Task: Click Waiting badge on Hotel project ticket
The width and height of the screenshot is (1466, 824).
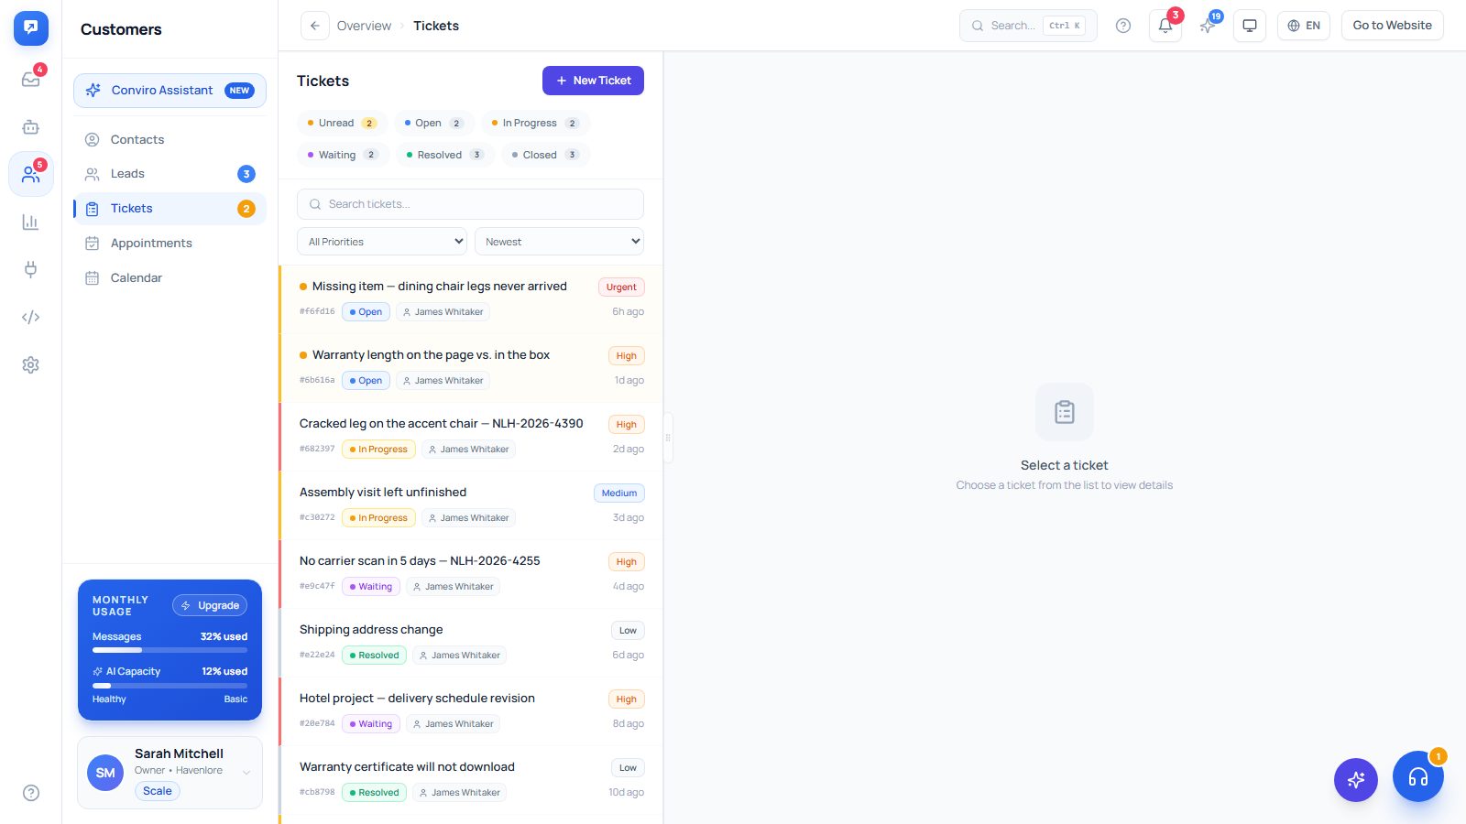Action: [x=370, y=724]
